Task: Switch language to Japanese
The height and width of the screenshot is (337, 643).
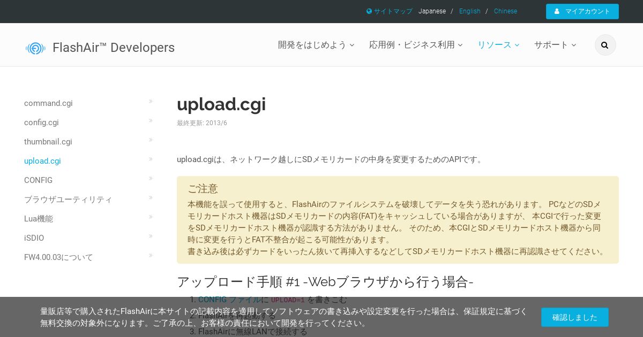Action: click(x=432, y=11)
